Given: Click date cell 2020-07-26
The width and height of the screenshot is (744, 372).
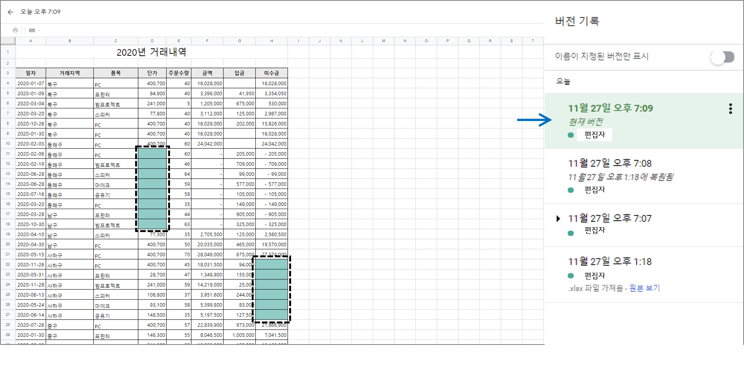Looking at the screenshot, I should (x=31, y=325).
